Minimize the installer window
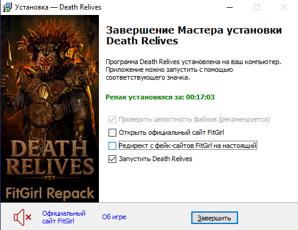 [230, 7]
